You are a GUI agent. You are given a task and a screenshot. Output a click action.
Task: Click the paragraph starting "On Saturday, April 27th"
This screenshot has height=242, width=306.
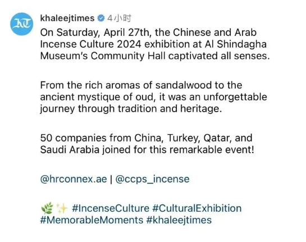[x=155, y=44]
